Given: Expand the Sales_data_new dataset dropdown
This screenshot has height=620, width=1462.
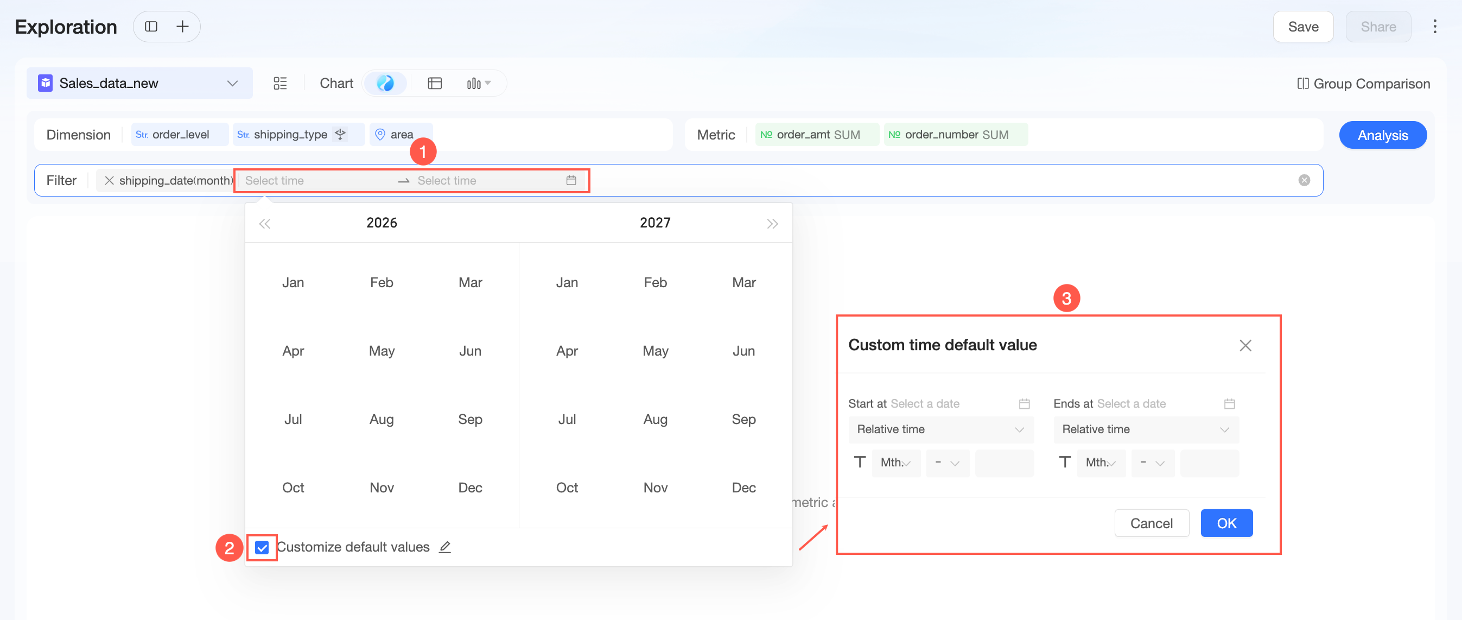Looking at the screenshot, I should coord(232,84).
